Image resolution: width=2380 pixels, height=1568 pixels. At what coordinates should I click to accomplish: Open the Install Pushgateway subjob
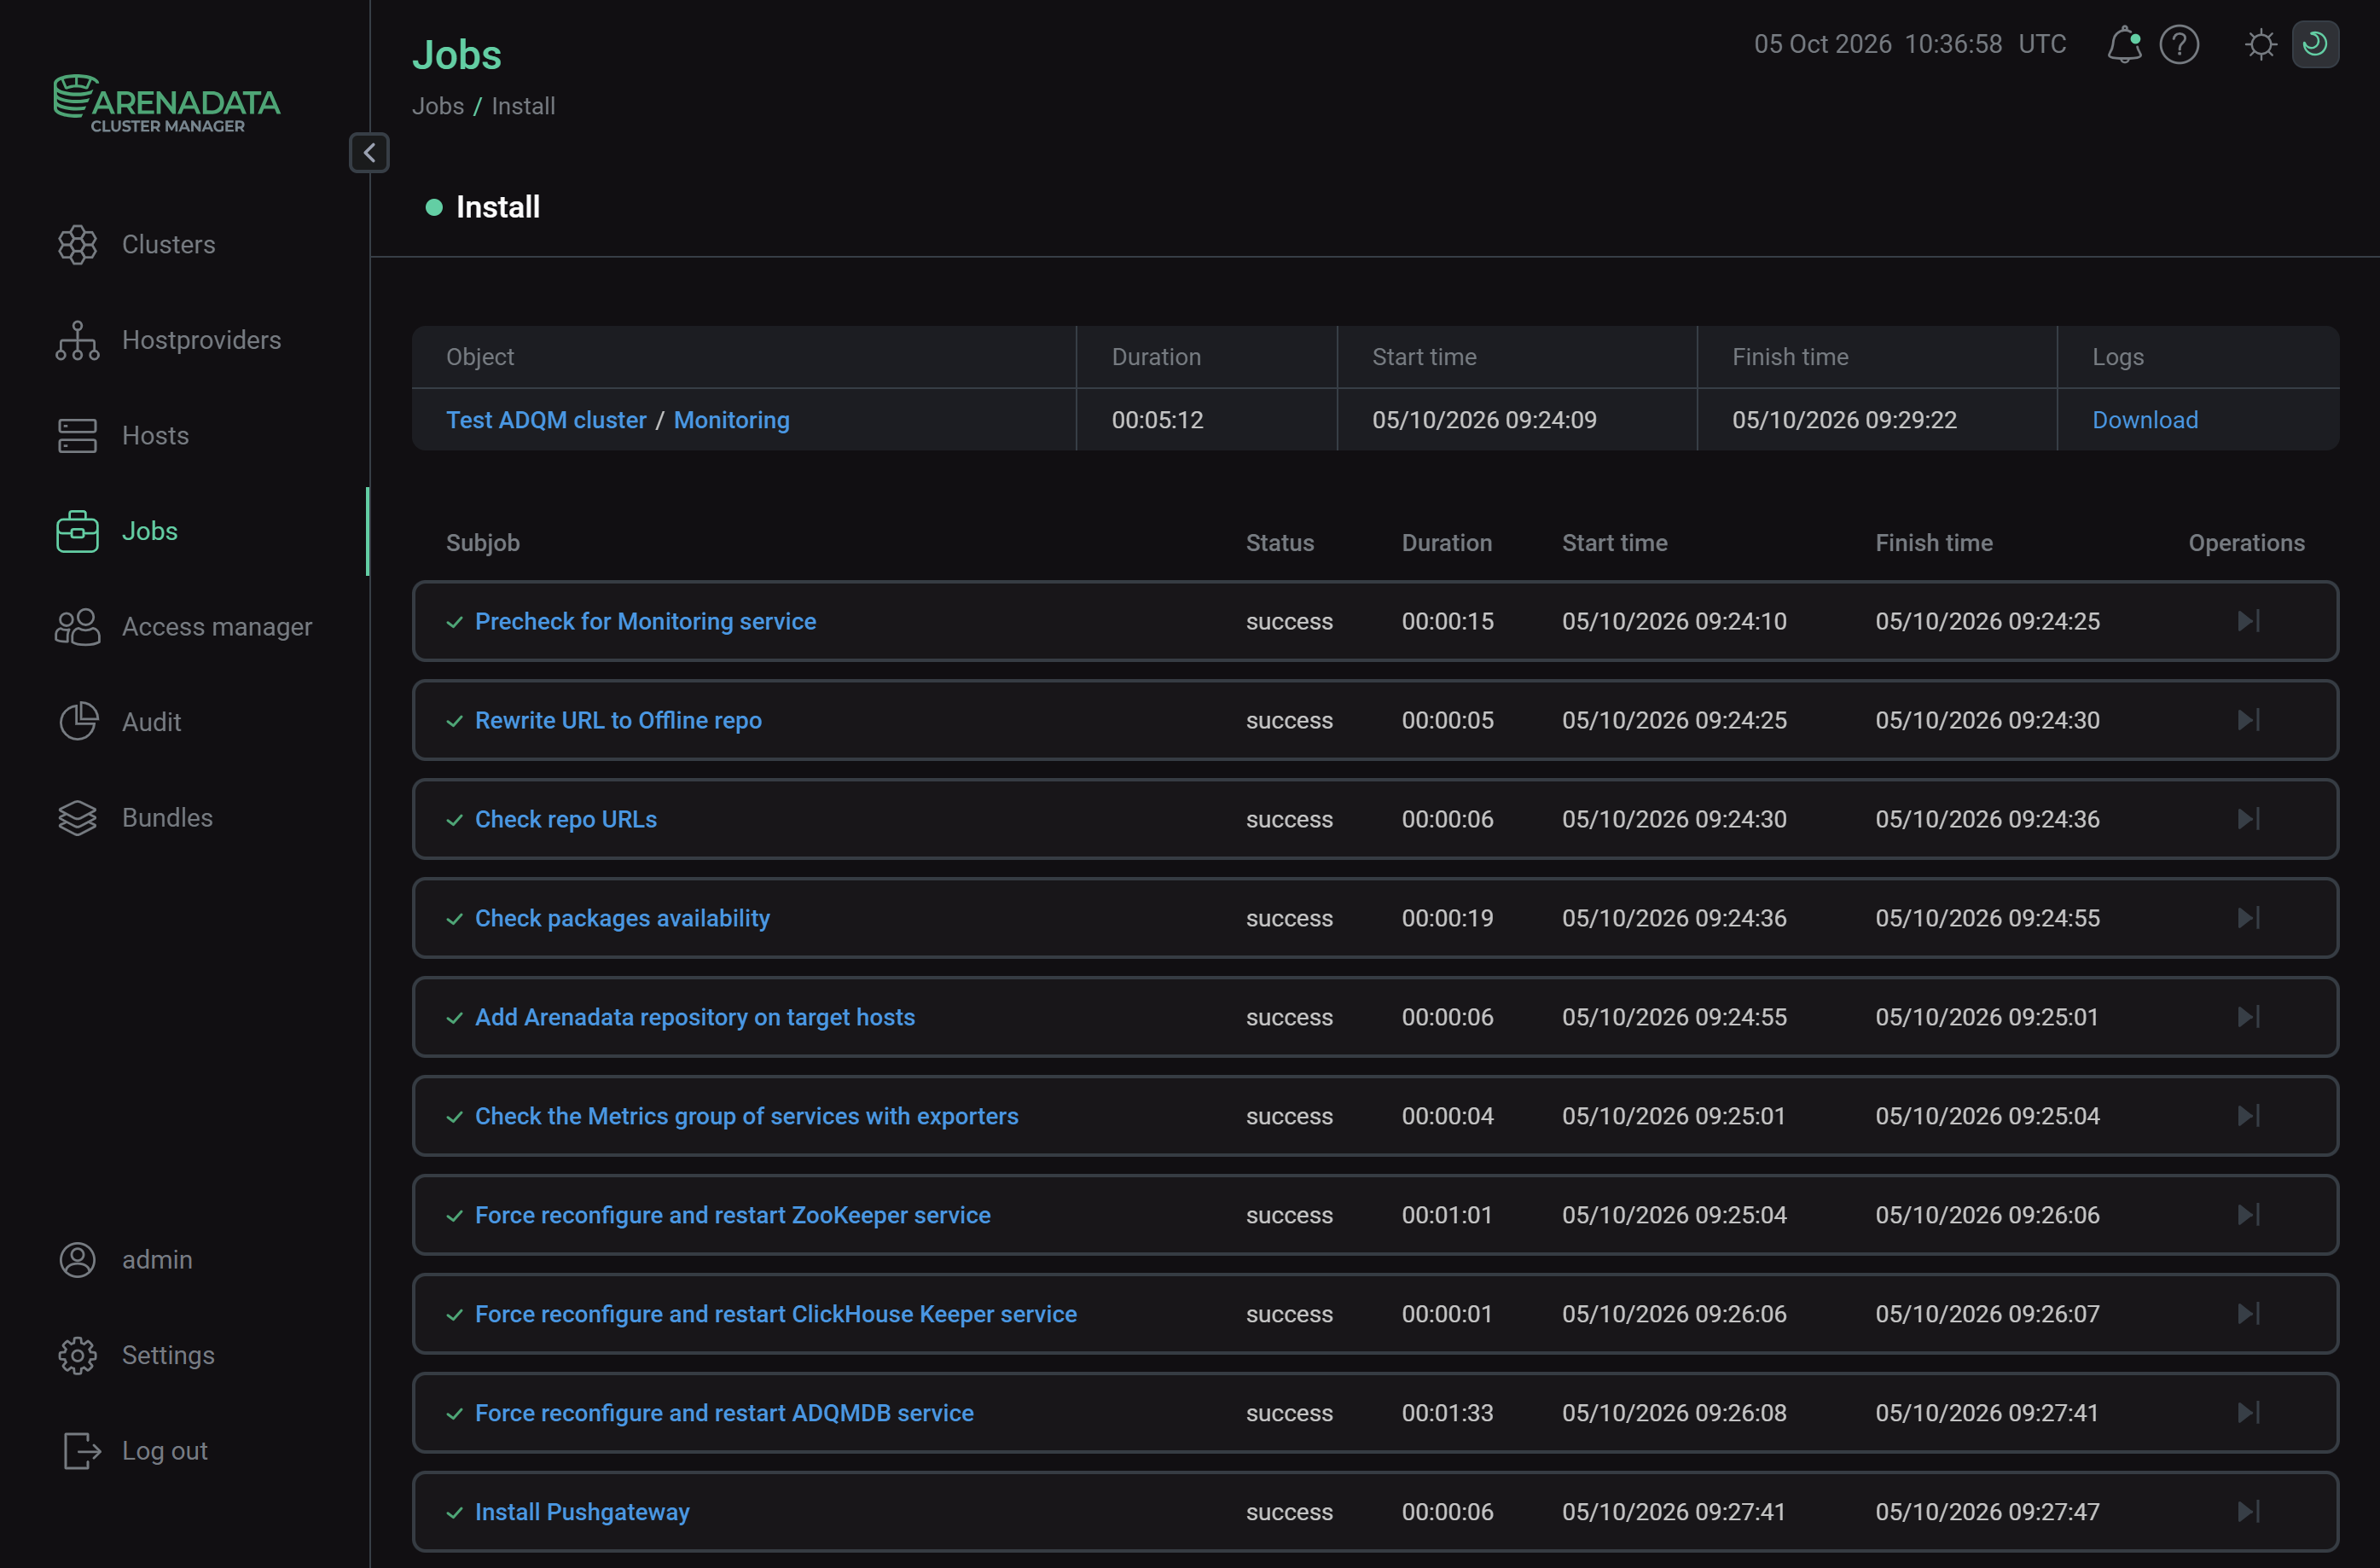pyautogui.click(x=582, y=1512)
